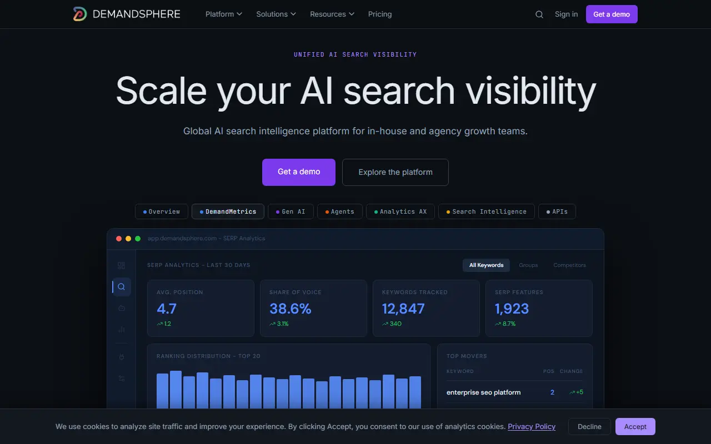Accept analytics cookies

(635, 427)
